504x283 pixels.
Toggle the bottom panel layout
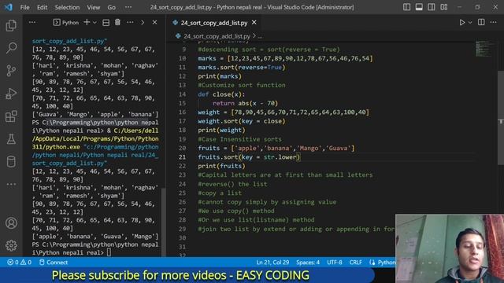click(419, 7)
